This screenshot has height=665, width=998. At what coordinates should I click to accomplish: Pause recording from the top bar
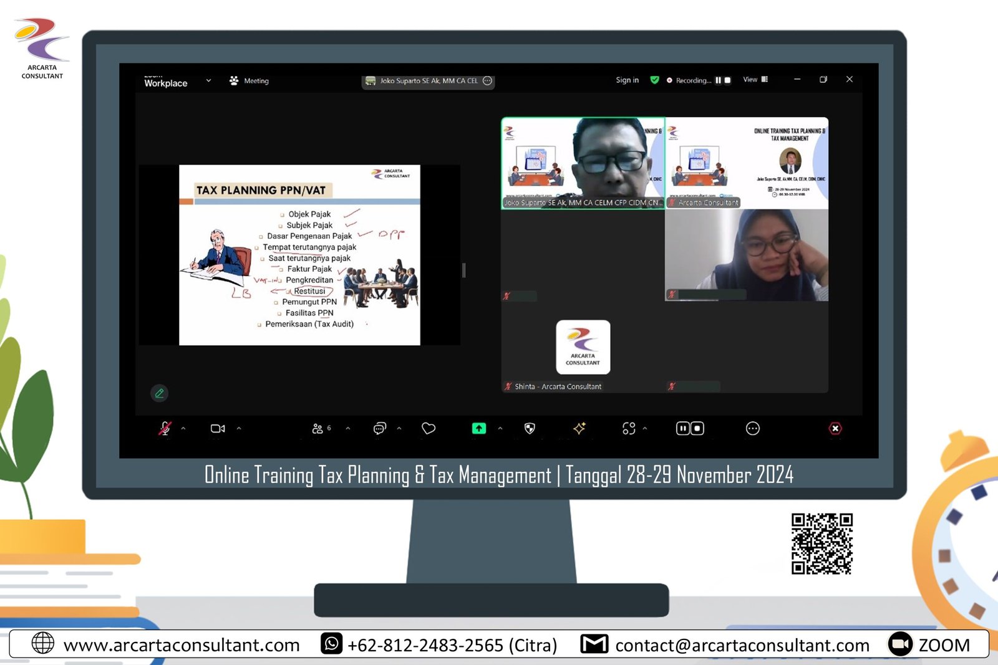coord(718,80)
